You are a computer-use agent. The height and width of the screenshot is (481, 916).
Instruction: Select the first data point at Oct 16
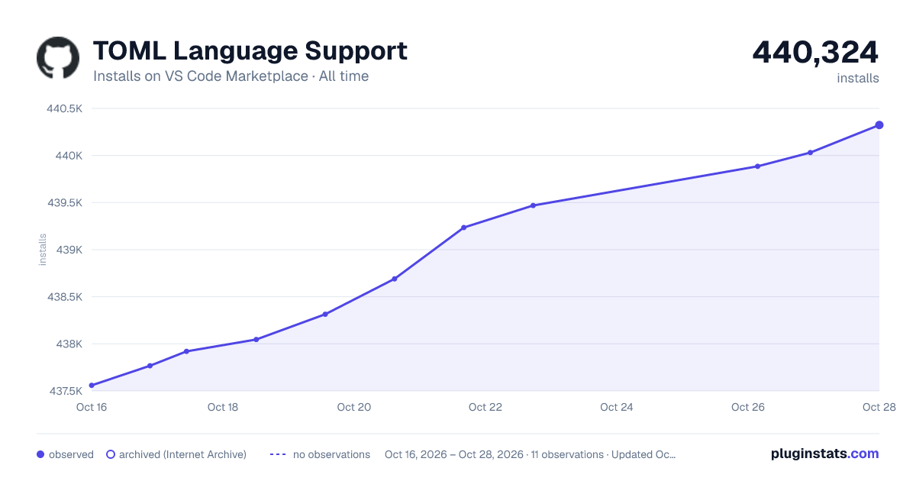pos(92,386)
